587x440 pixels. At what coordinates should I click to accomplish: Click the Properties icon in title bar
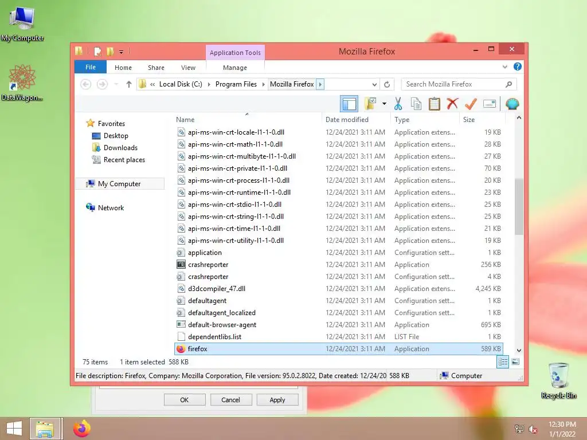point(97,51)
